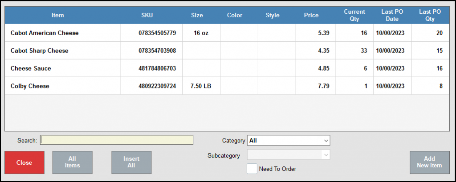This screenshot has height=182, width=456.
Task: Click price 7.79
Action: click(x=324, y=86)
